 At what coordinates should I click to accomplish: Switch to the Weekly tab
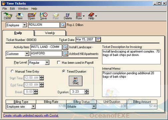pyautogui.click(x=50, y=33)
